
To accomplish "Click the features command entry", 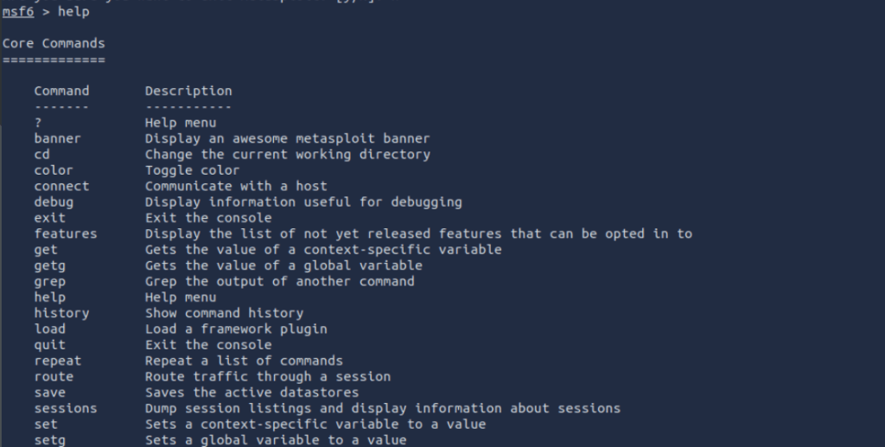I will point(66,233).
